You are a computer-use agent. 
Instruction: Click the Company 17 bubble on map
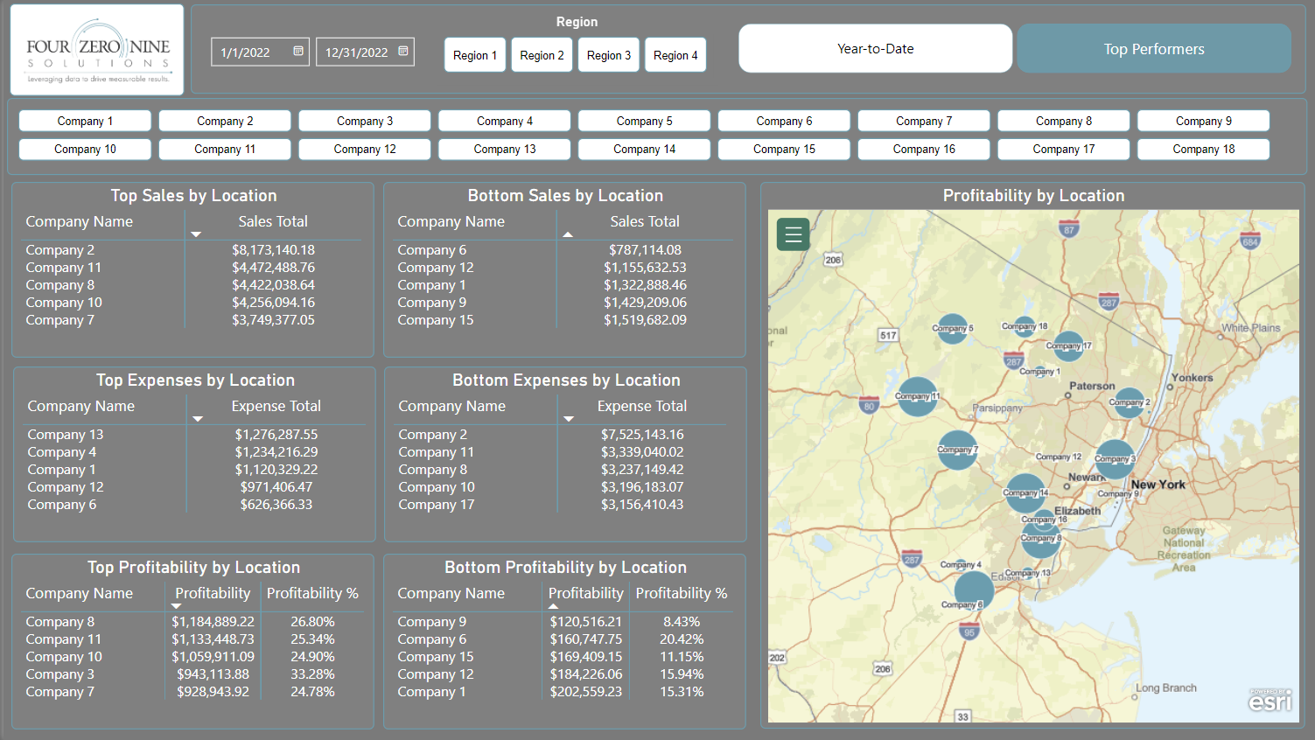1068,346
